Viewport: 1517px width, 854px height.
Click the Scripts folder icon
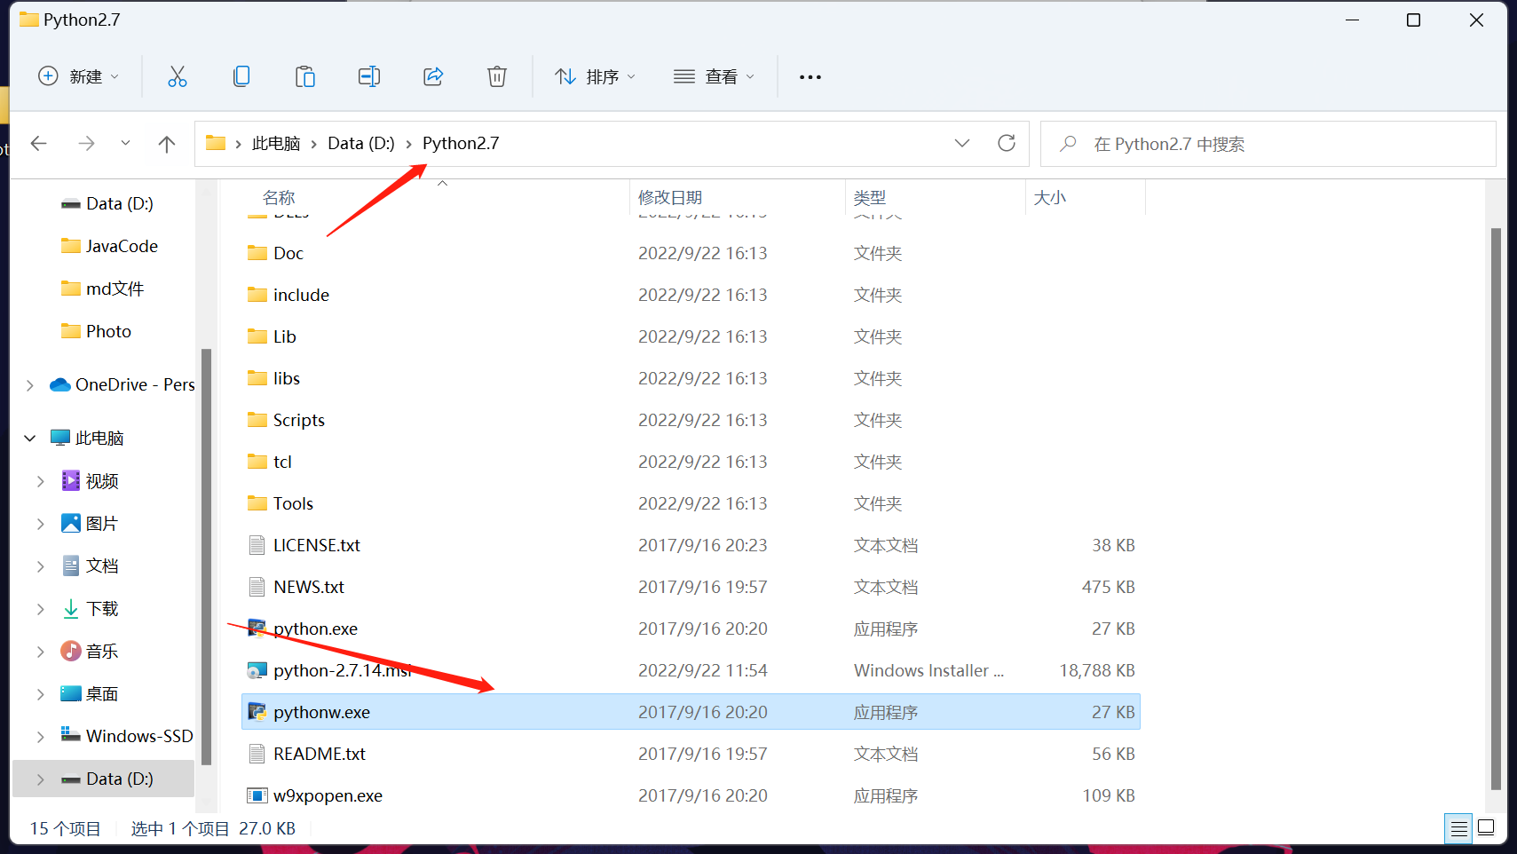pyautogui.click(x=257, y=419)
